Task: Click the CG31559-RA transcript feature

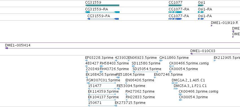Action: click(102, 12)
